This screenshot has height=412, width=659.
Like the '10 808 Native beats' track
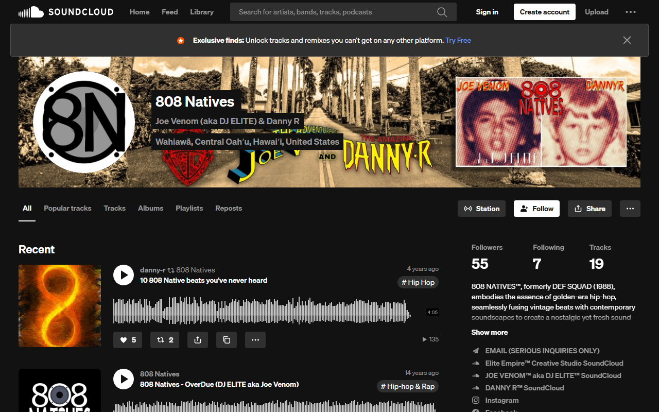pyautogui.click(x=128, y=340)
